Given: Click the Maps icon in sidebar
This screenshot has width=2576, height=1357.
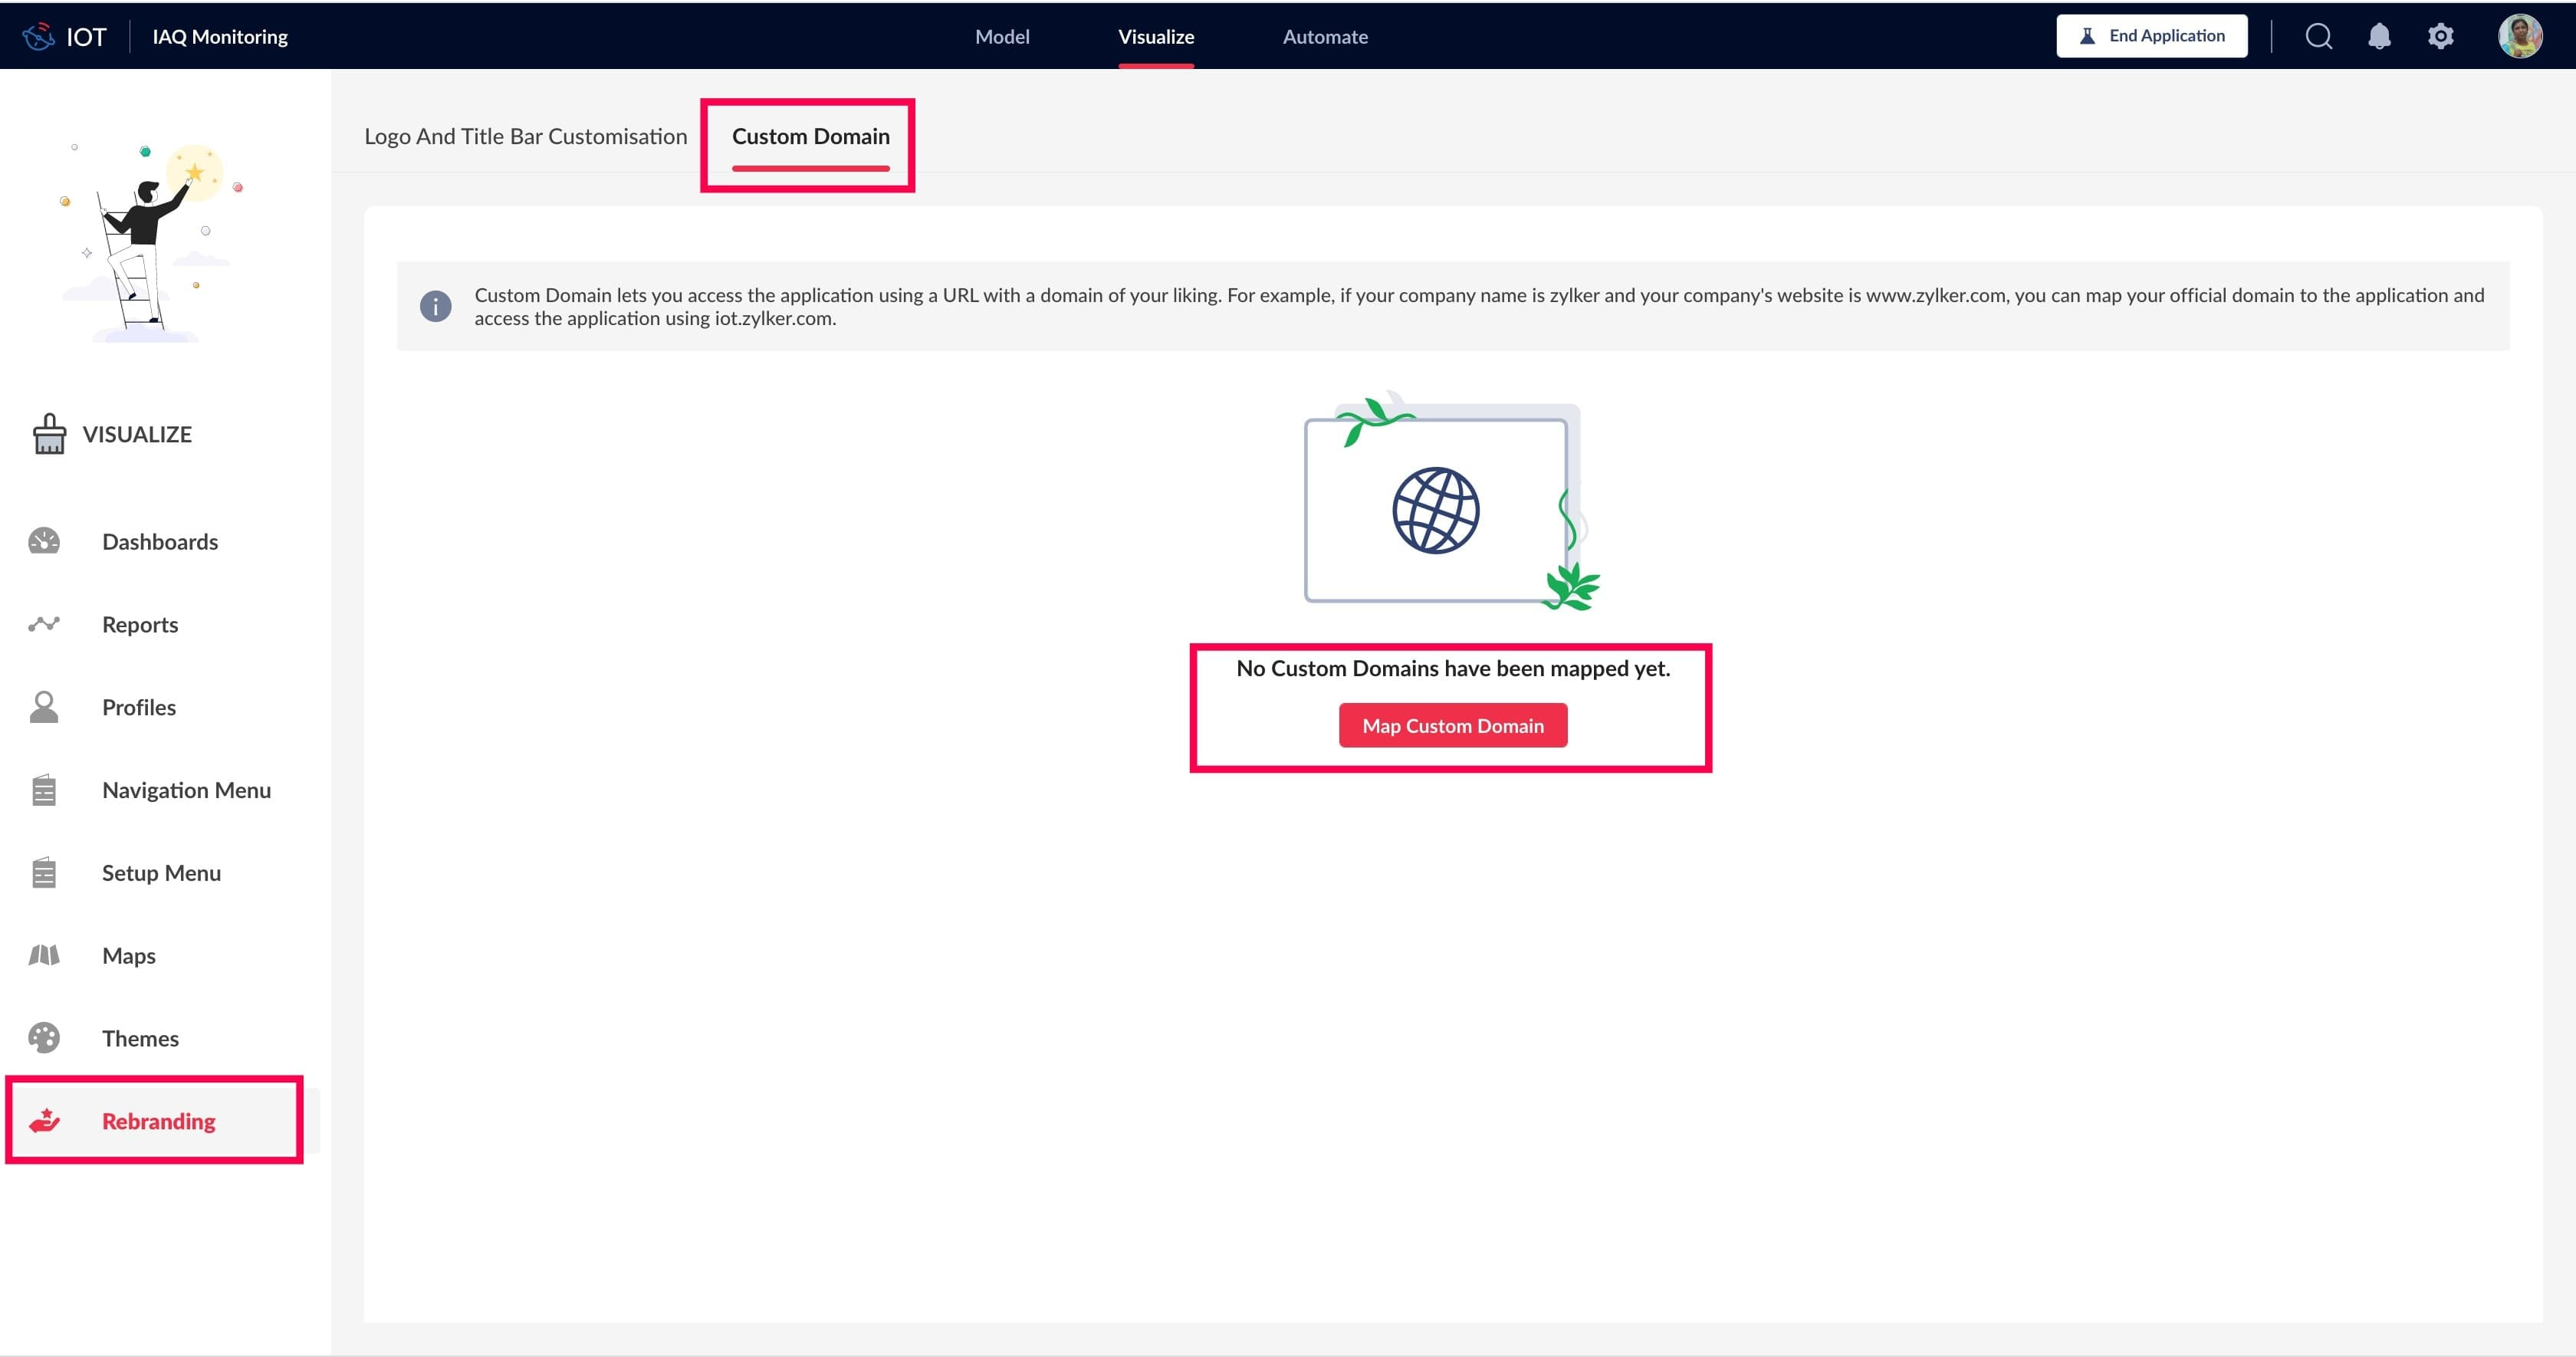Looking at the screenshot, I should pos(44,955).
